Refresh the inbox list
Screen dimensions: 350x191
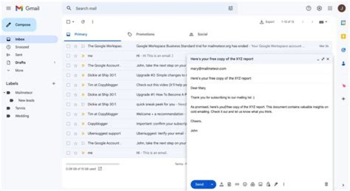pos(83,22)
